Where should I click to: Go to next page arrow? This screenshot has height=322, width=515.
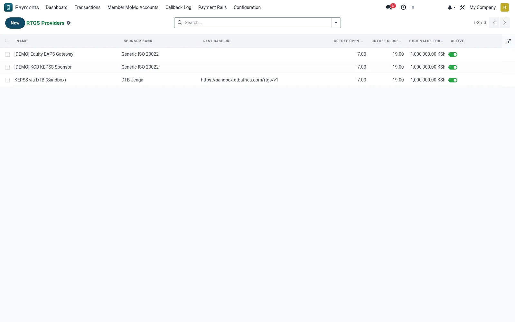[x=505, y=23]
